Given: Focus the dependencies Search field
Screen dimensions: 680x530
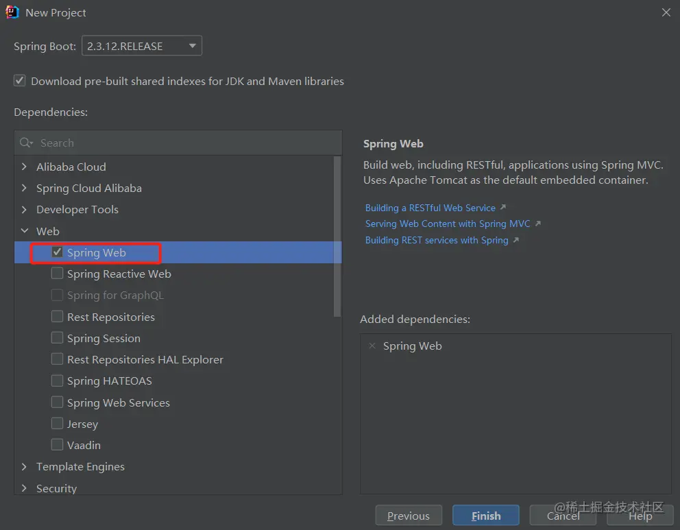Looking at the screenshot, I should (178, 143).
